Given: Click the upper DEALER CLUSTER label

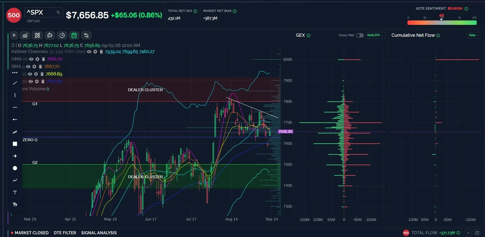Looking at the screenshot, I should tap(145, 90).
